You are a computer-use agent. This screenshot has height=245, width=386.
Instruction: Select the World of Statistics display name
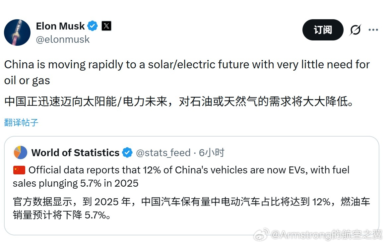coord(75,153)
